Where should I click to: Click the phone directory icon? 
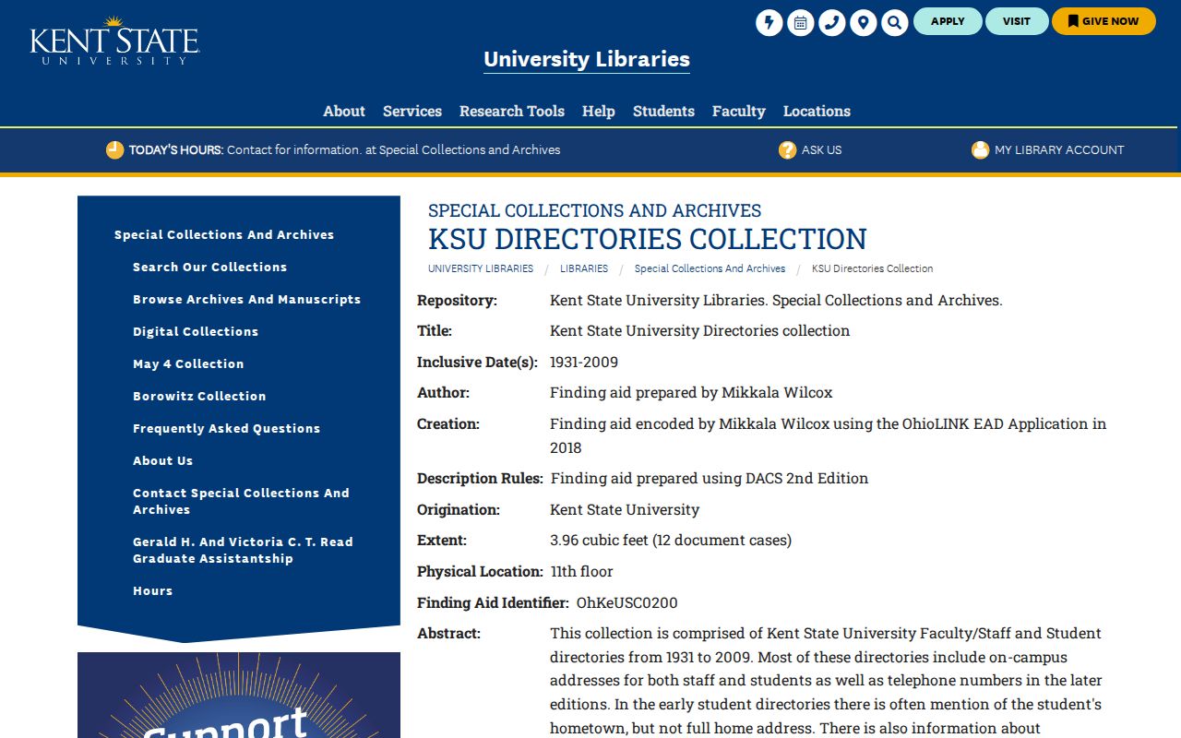click(x=831, y=22)
